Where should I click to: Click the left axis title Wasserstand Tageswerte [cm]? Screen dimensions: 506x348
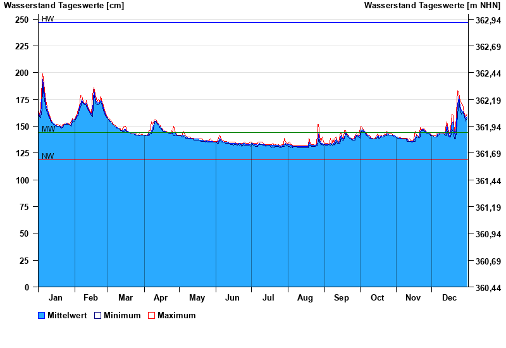coord(64,6)
